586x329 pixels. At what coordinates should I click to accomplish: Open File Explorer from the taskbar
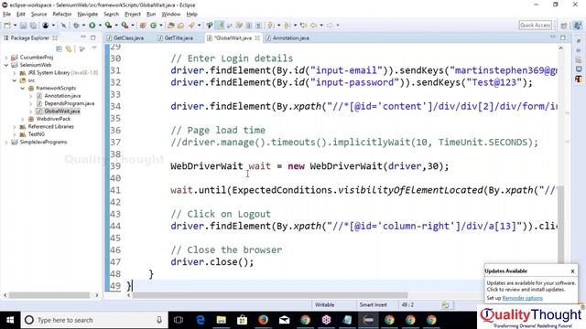[x=222, y=320]
